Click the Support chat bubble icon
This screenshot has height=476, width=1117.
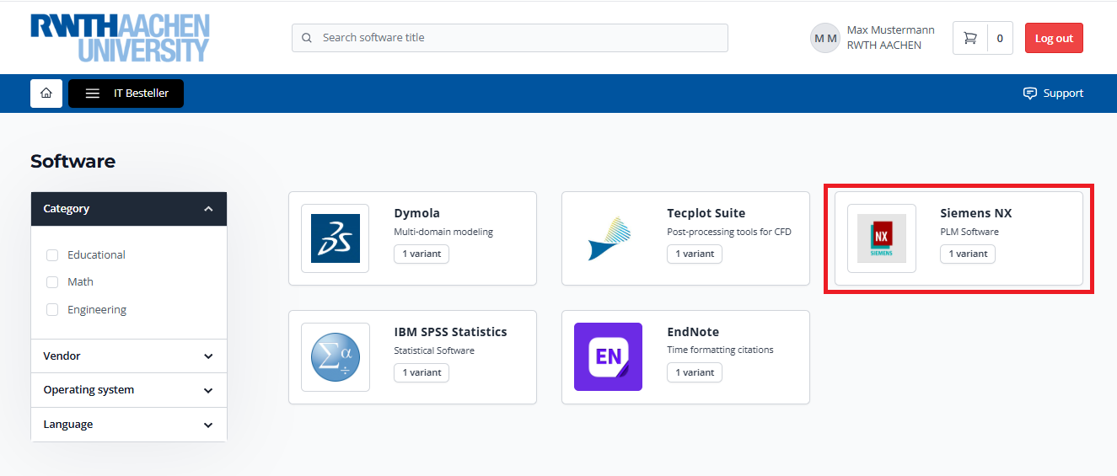[x=1030, y=94]
